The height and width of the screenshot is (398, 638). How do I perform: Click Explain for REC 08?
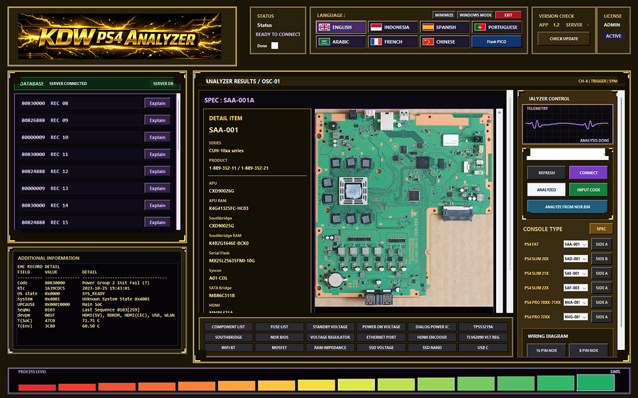(157, 103)
